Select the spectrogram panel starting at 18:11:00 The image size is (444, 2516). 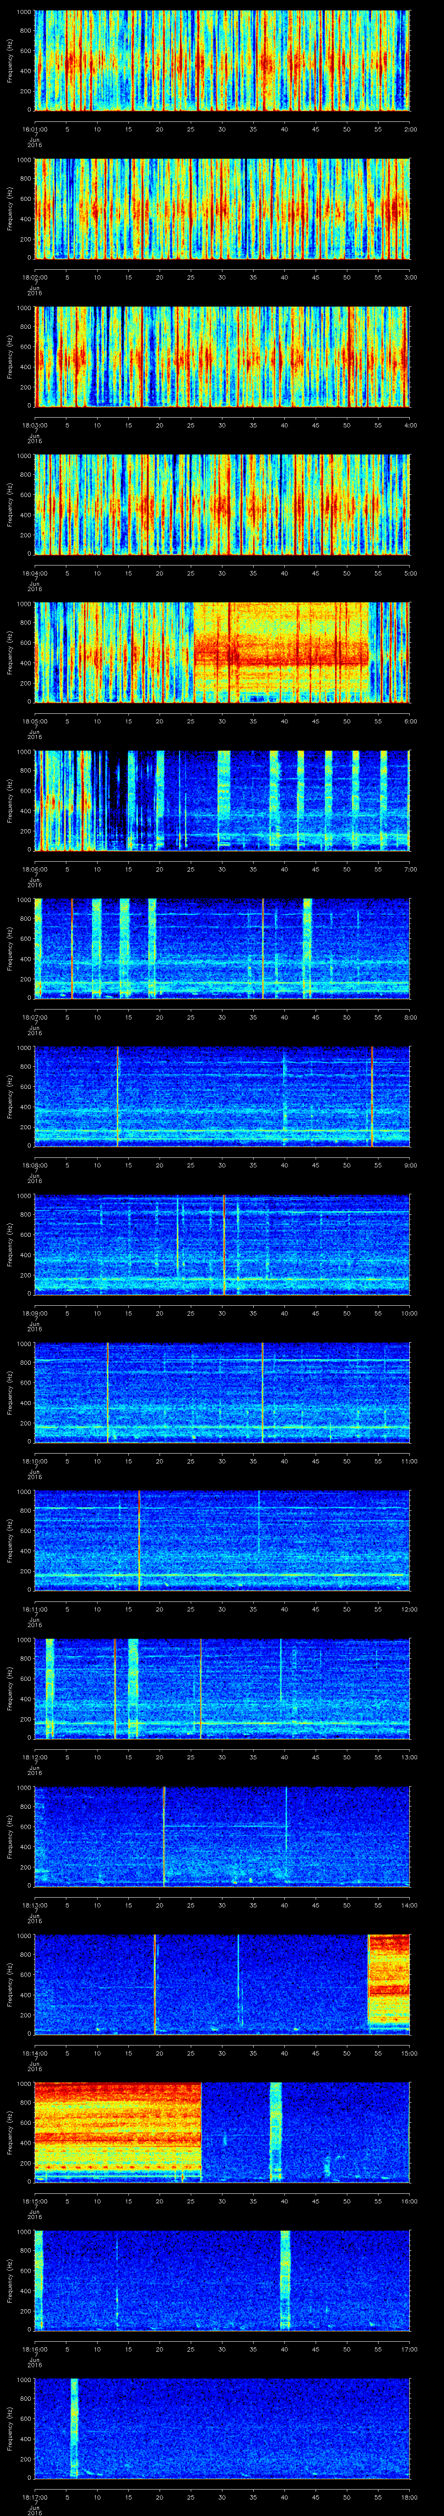point(222,1540)
